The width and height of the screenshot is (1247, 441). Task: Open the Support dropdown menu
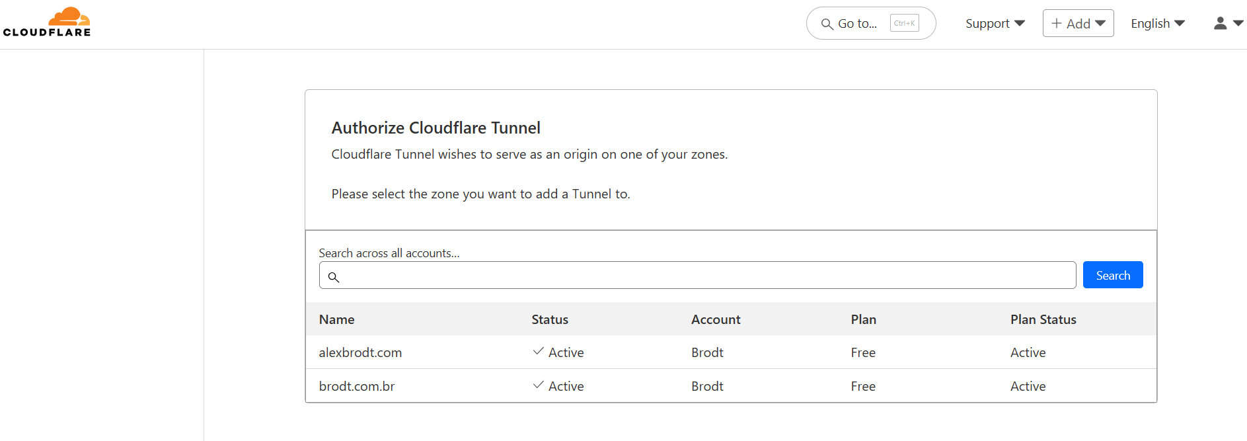click(x=995, y=23)
